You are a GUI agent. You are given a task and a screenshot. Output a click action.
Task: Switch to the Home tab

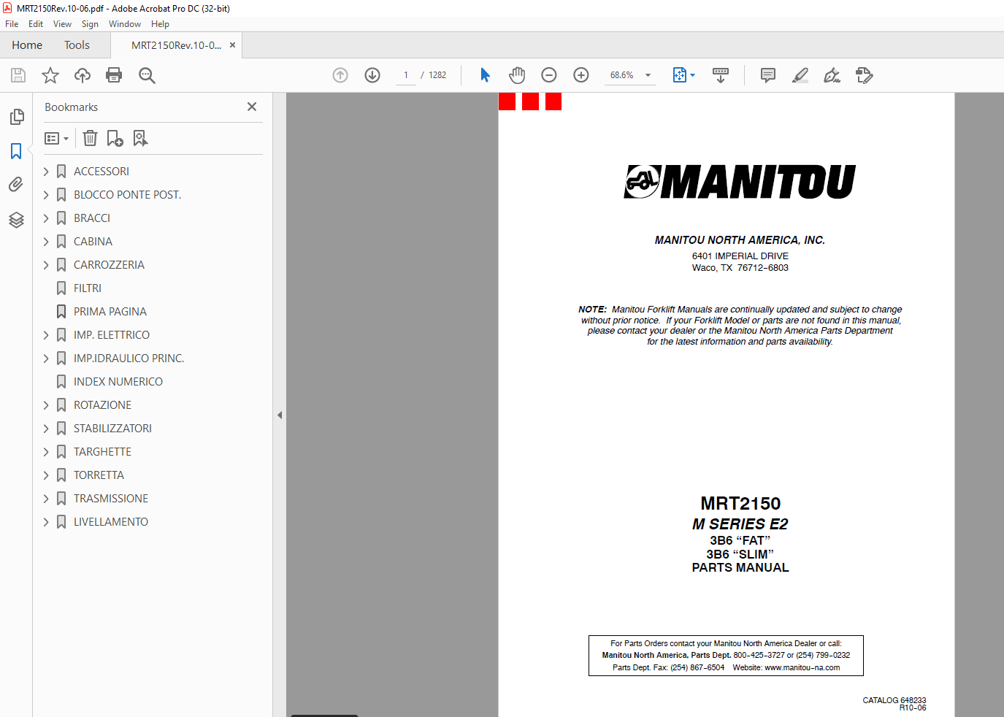pos(27,45)
